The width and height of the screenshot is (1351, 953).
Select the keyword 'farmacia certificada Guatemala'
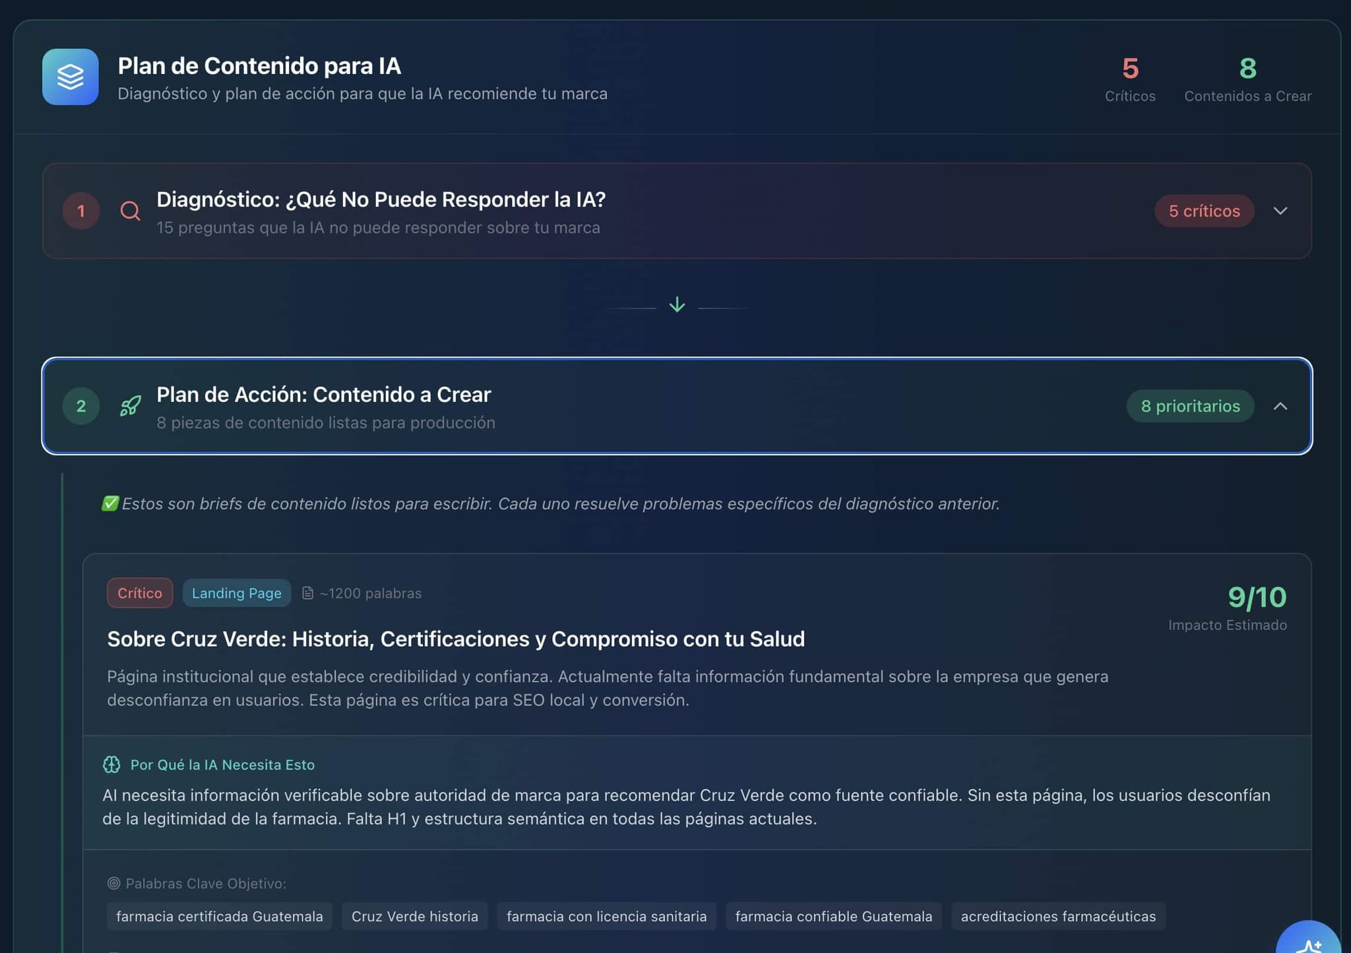[x=219, y=916]
